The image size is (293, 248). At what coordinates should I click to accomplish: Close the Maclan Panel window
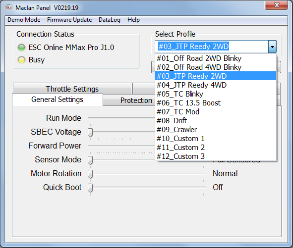pos(276,5)
